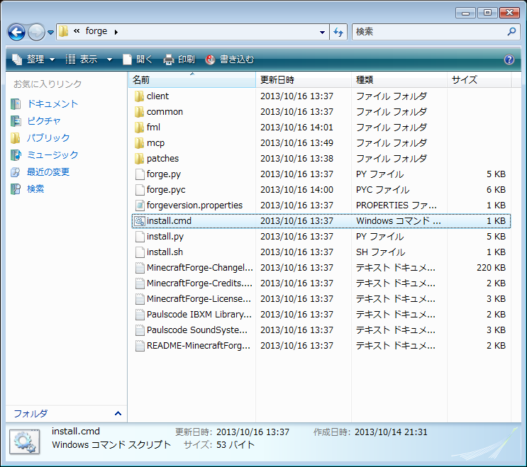Select the install.sh file icon
This screenshot has width=527, height=467.
(140, 252)
